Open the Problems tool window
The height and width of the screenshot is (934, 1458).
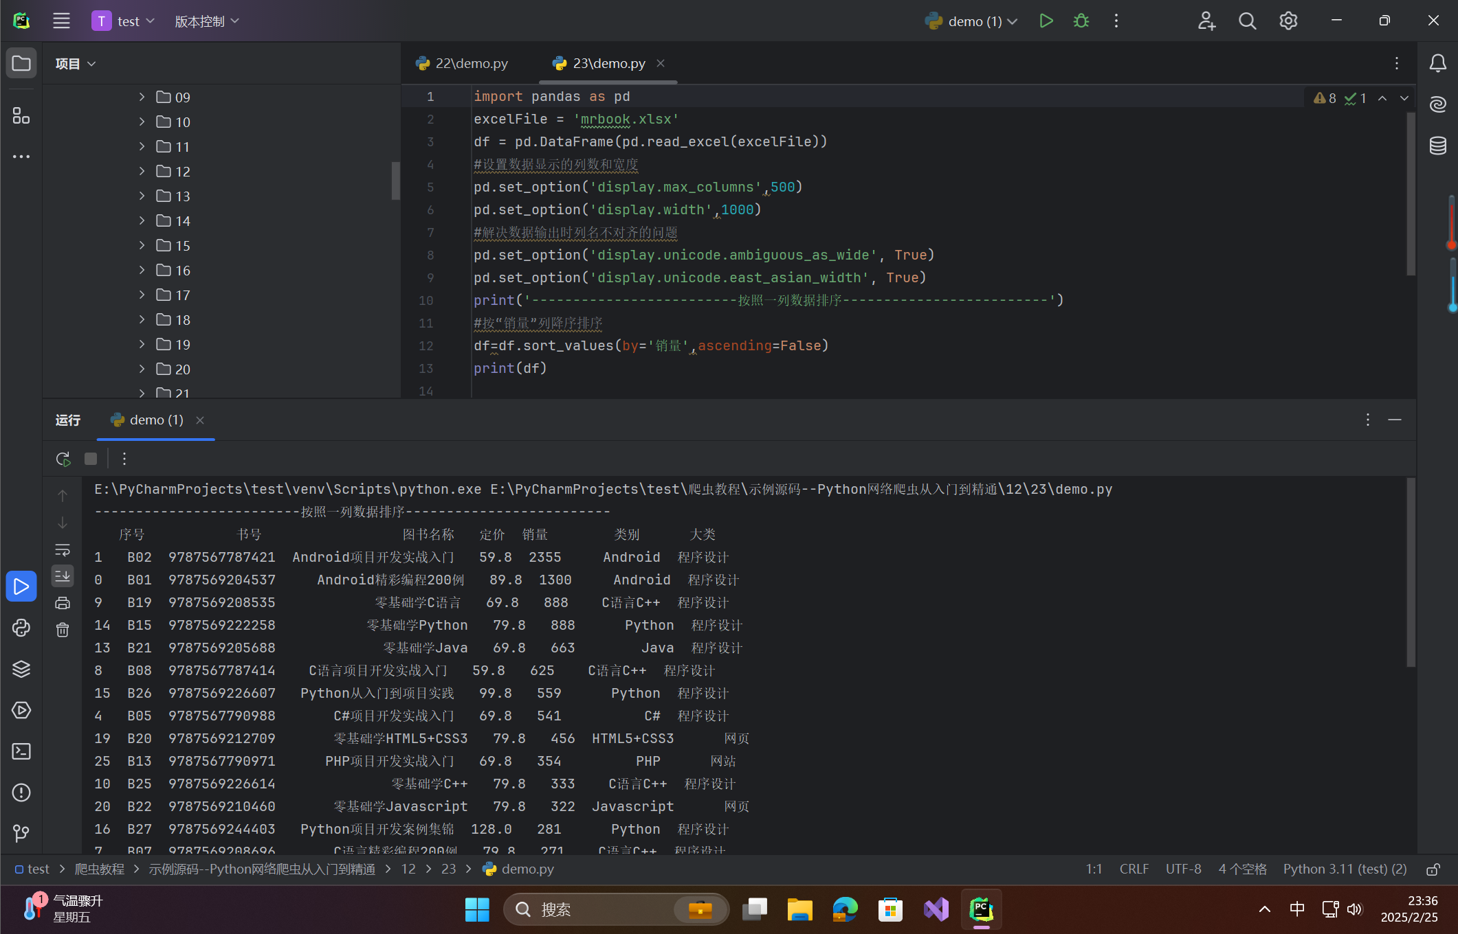click(21, 793)
